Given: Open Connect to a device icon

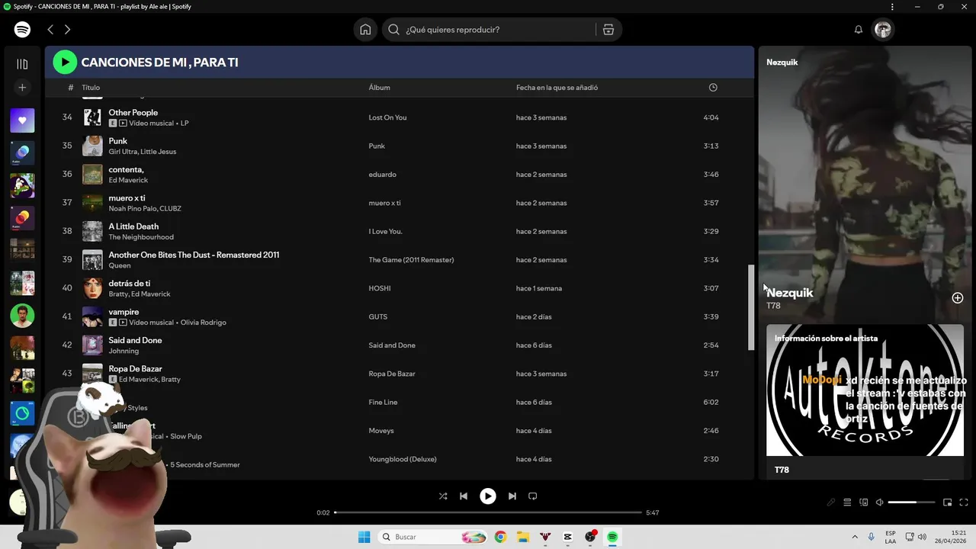Looking at the screenshot, I should point(864,502).
